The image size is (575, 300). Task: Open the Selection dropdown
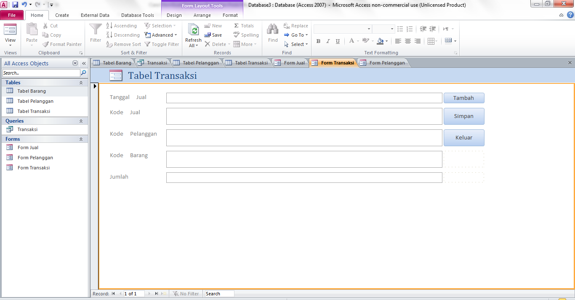pyautogui.click(x=161, y=26)
